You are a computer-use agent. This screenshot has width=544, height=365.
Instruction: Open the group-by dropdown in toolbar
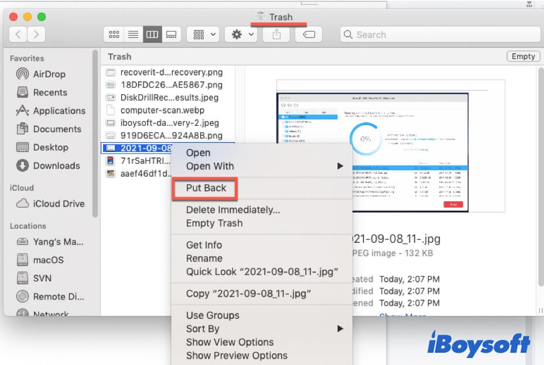click(x=203, y=35)
